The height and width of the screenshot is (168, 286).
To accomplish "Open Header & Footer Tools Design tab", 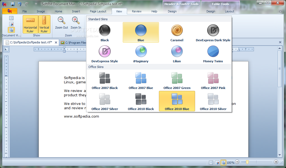I will (x=172, y=11).
